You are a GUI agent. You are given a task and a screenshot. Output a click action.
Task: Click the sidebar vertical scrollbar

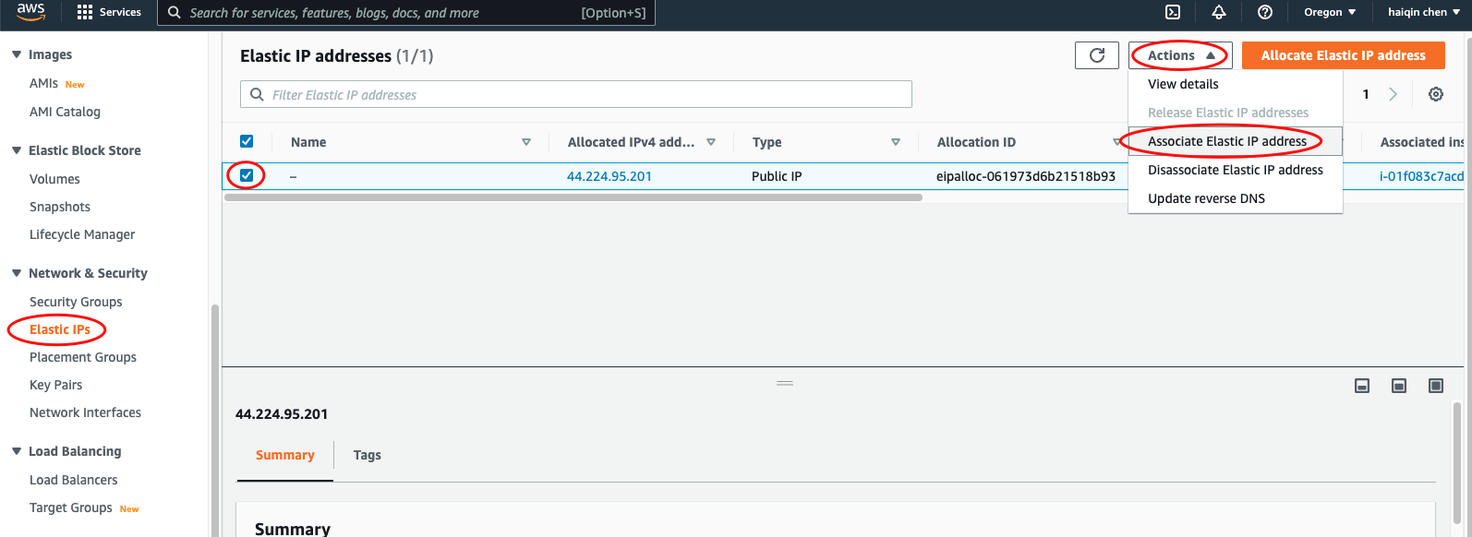tap(215, 420)
